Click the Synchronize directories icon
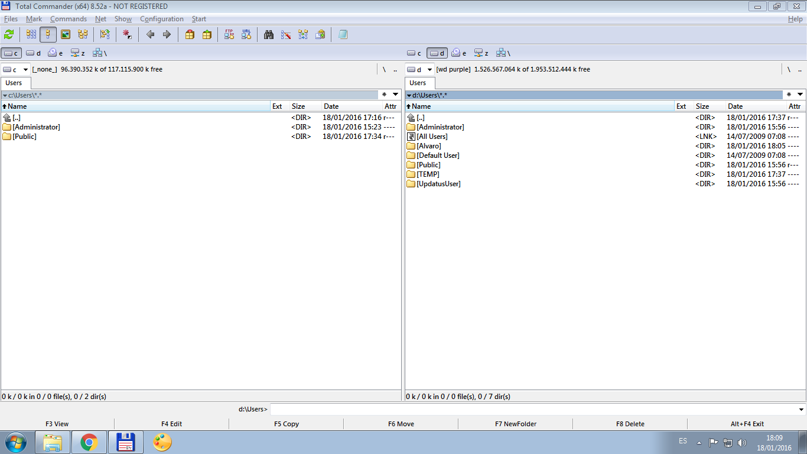The width and height of the screenshot is (807, 454). click(x=303, y=35)
